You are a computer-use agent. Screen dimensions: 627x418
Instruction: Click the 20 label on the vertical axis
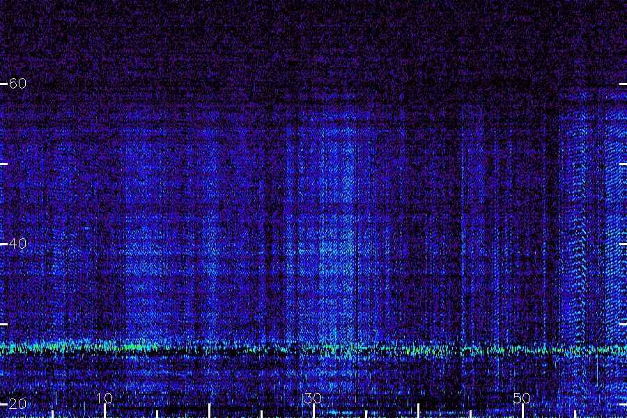pyautogui.click(x=17, y=403)
